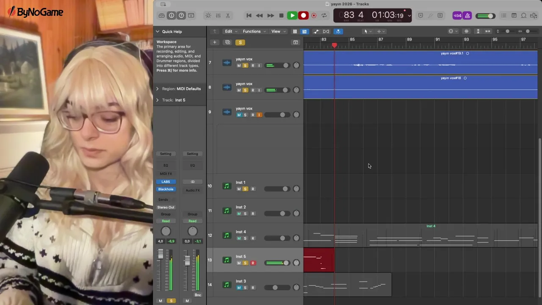Expand Region: MIDI Defaults inspector
This screenshot has width=542, height=305.
pos(158,89)
